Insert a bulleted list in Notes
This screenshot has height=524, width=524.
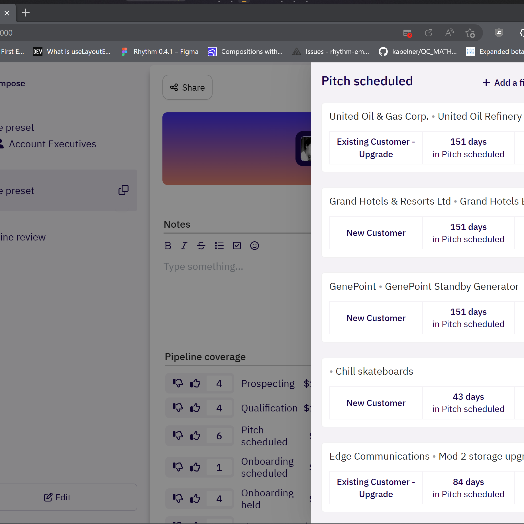tap(219, 245)
